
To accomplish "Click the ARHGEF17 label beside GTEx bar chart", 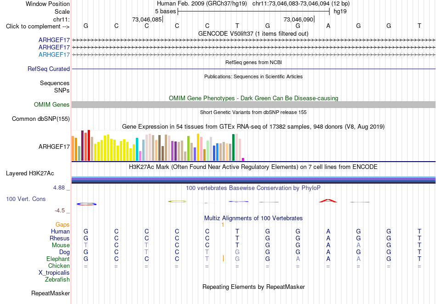I will click(54, 147).
